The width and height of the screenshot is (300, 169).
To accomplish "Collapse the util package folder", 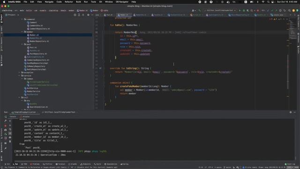I will coord(19,98).
